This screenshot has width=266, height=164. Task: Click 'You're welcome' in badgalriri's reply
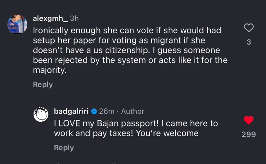(167, 133)
